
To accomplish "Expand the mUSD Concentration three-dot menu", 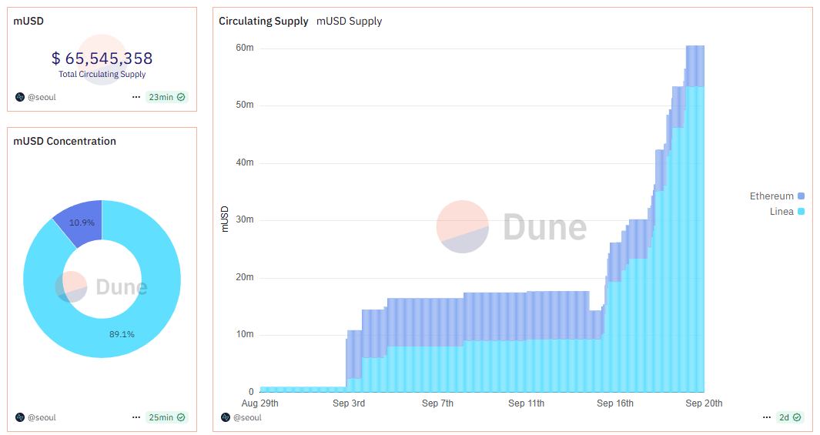I will 136,417.
